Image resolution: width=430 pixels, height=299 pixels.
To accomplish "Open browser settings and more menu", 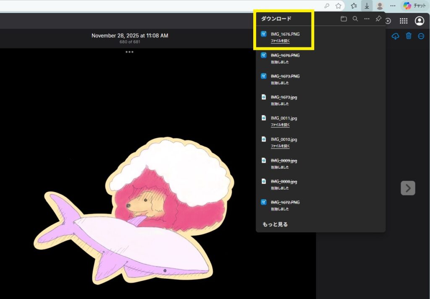I will [x=393, y=6].
